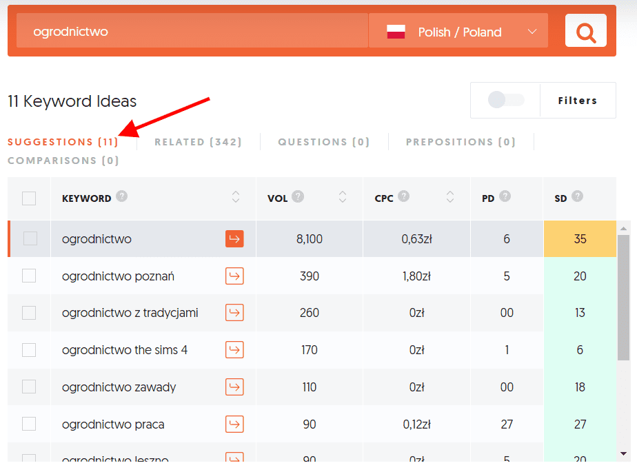Image resolution: width=637 pixels, height=472 pixels.
Task: Open the QUESTIONS (0) tab
Action: (x=323, y=141)
